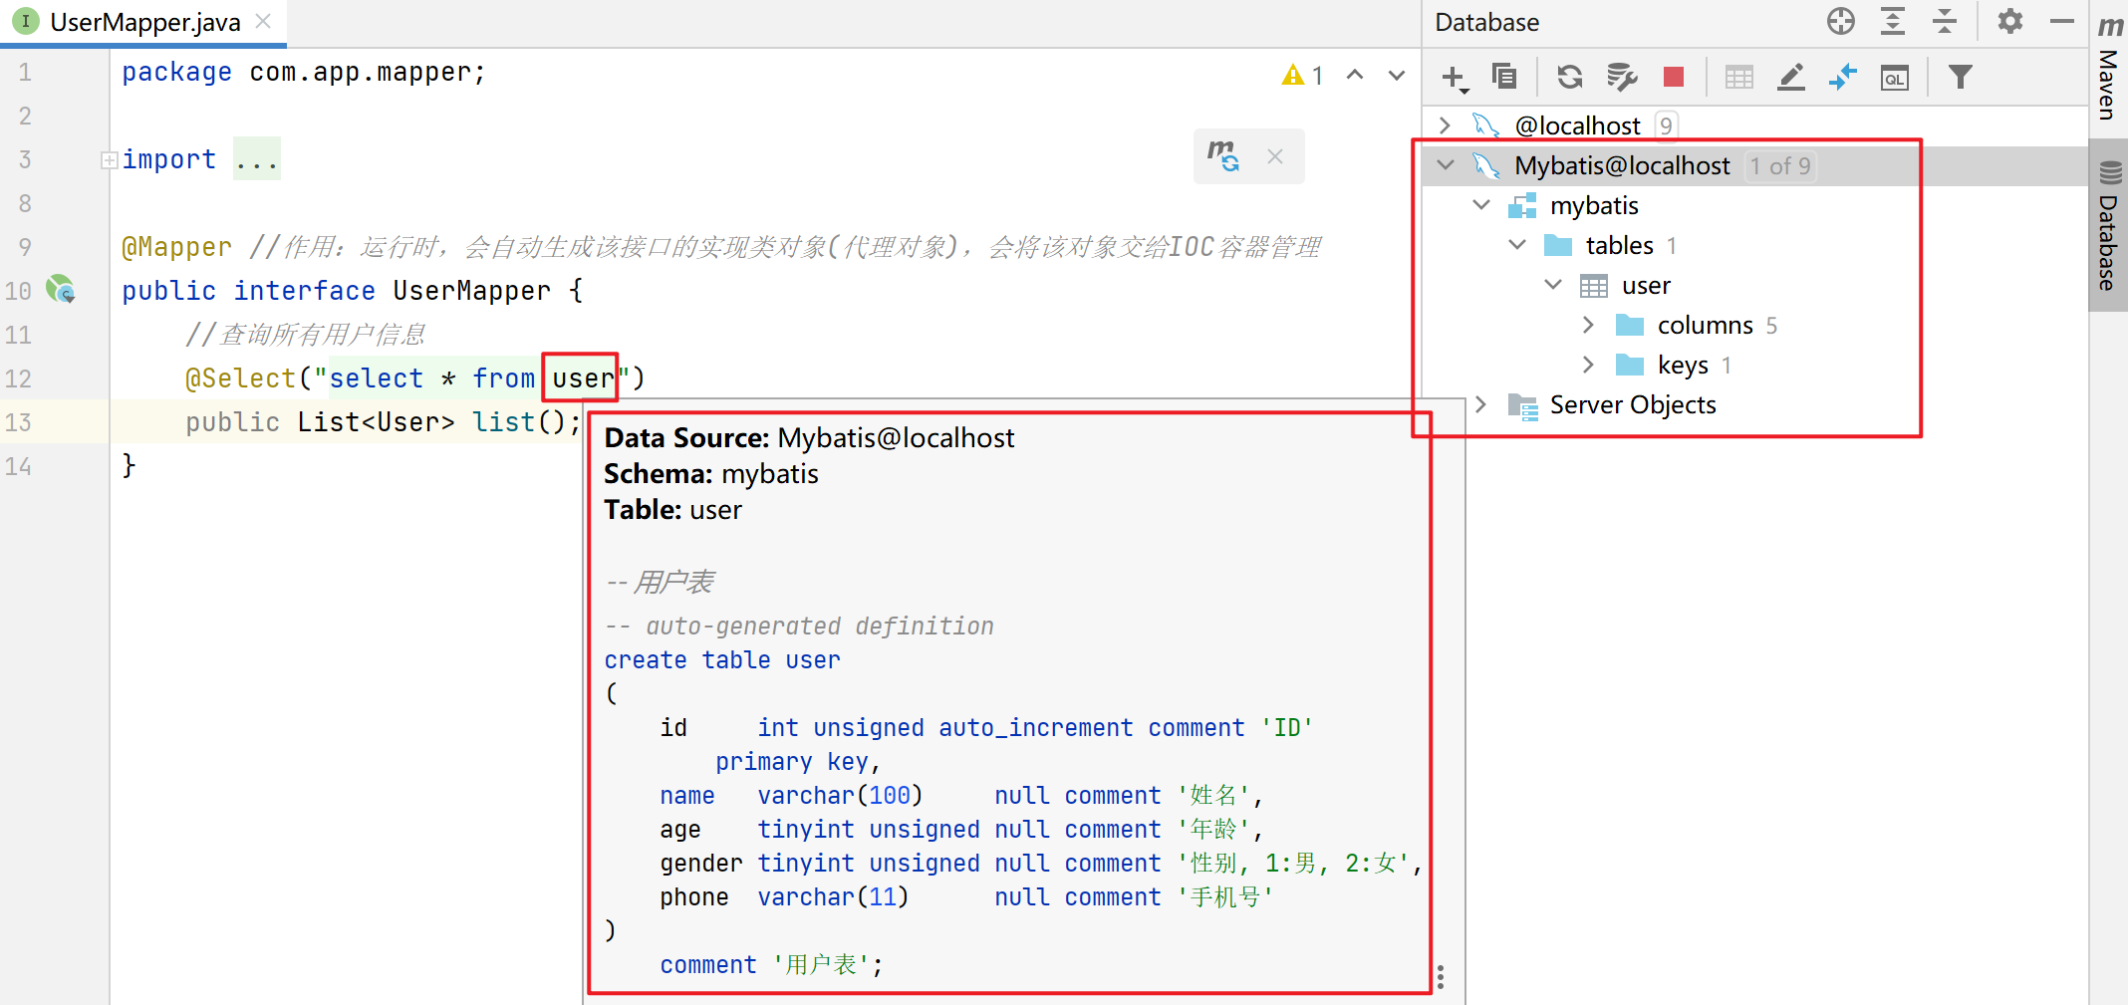
Task: Click the collapsed import '...' placeholder
Action: click(257, 159)
